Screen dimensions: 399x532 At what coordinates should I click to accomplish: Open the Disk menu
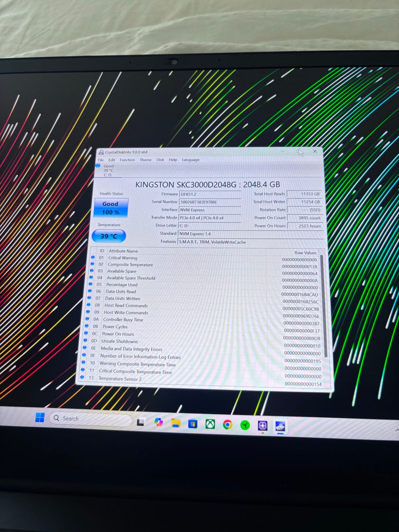(160, 160)
